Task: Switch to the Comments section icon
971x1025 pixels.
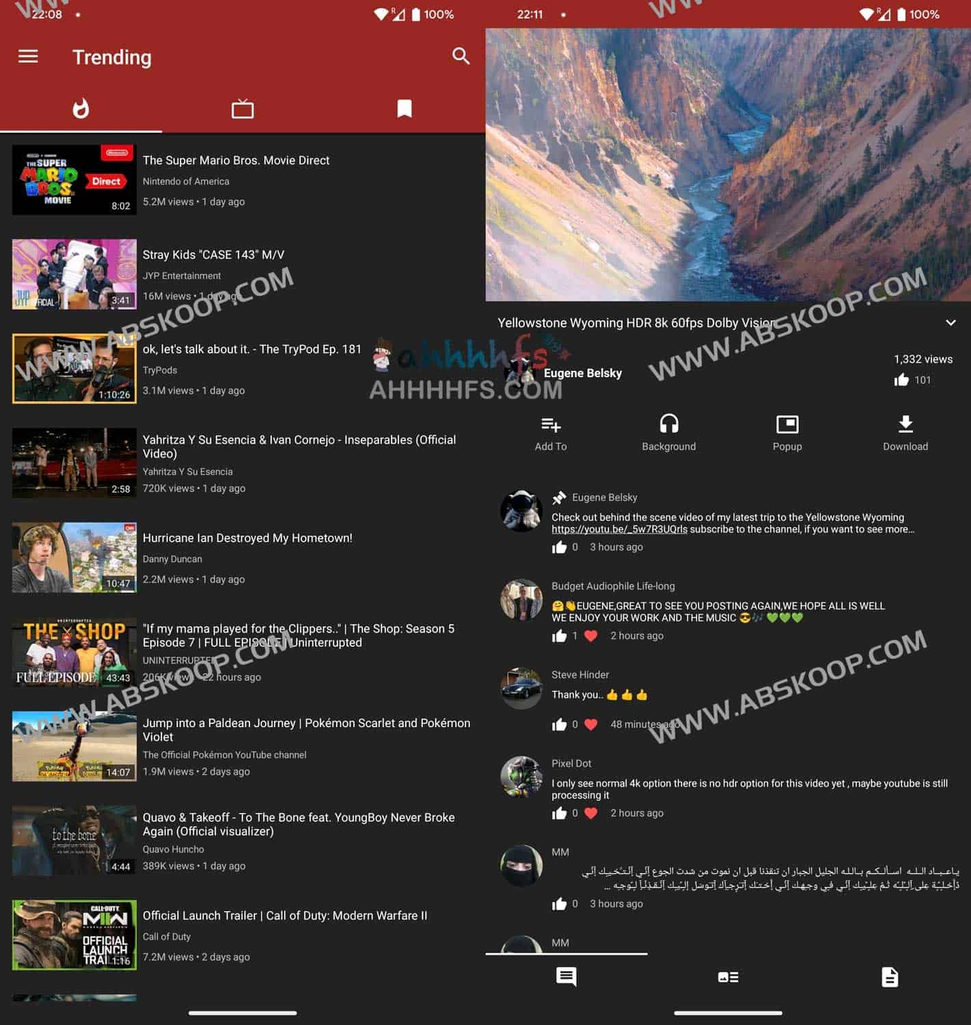Action: [566, 976]
